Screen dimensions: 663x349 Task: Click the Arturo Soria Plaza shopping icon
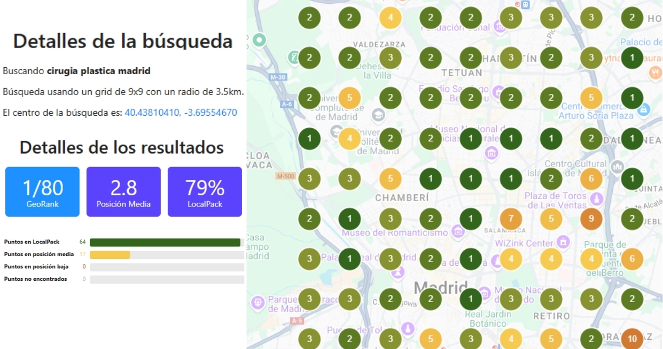644,109
